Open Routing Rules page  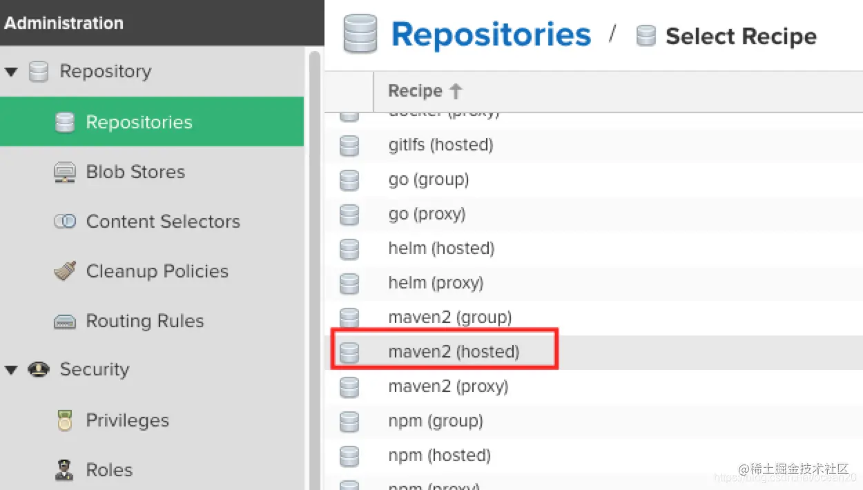point(144,321)
